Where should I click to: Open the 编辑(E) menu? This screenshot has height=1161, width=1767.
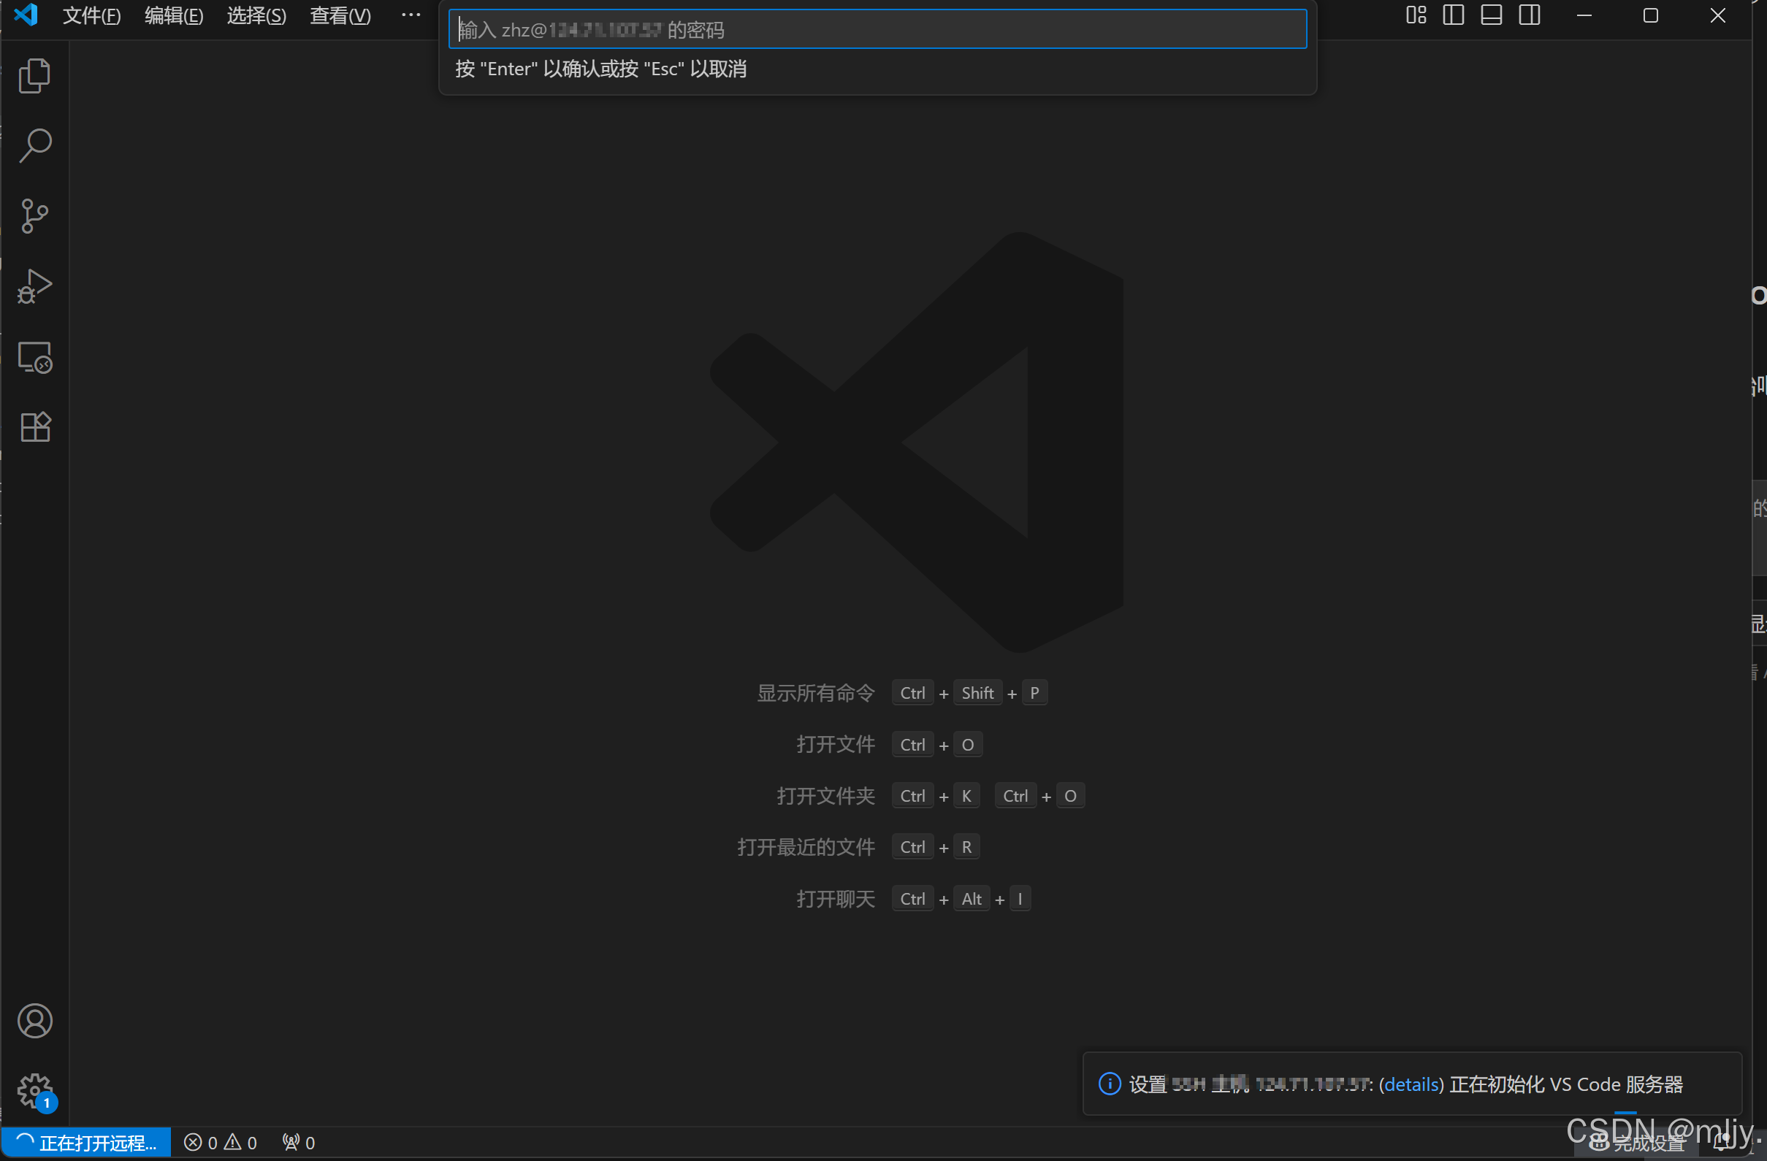(174, 15)
